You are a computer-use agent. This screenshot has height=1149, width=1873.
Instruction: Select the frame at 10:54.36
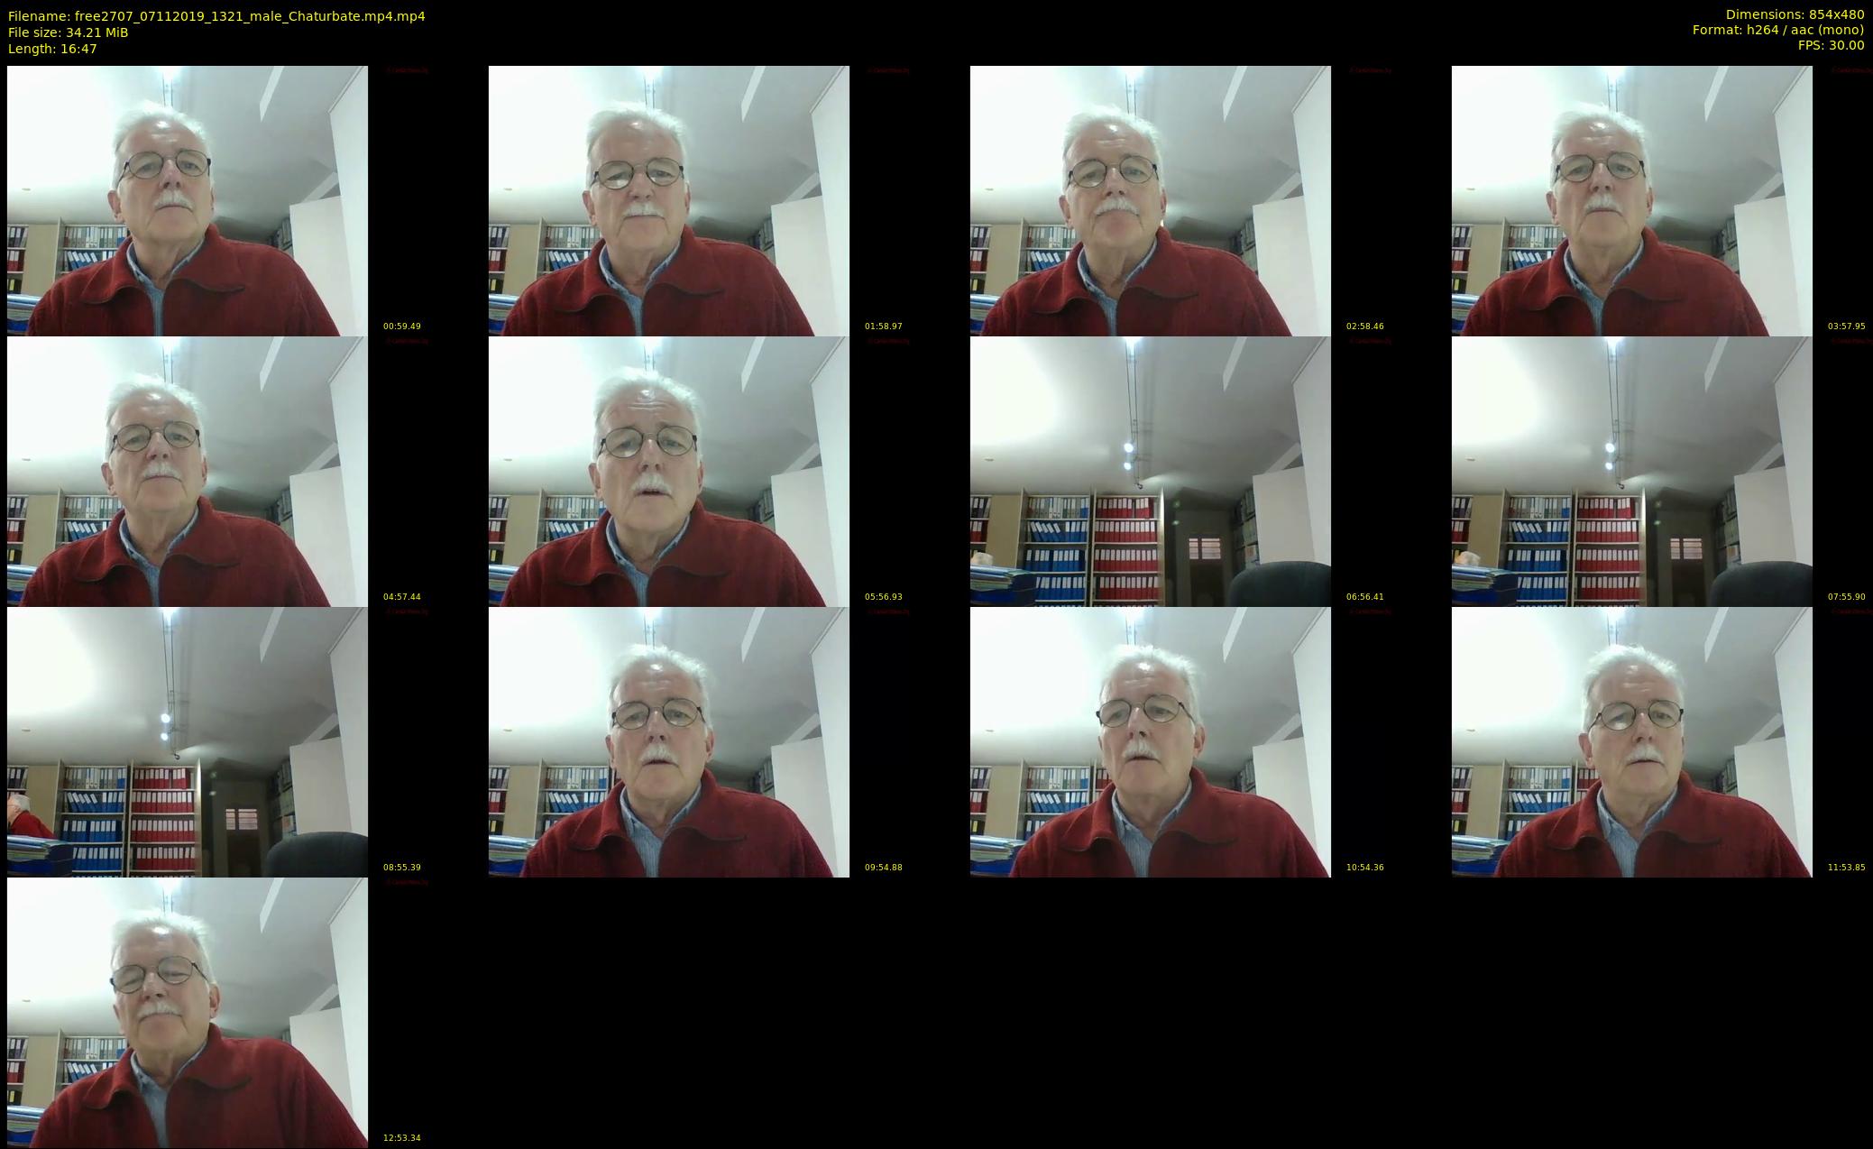(1150, 741)
